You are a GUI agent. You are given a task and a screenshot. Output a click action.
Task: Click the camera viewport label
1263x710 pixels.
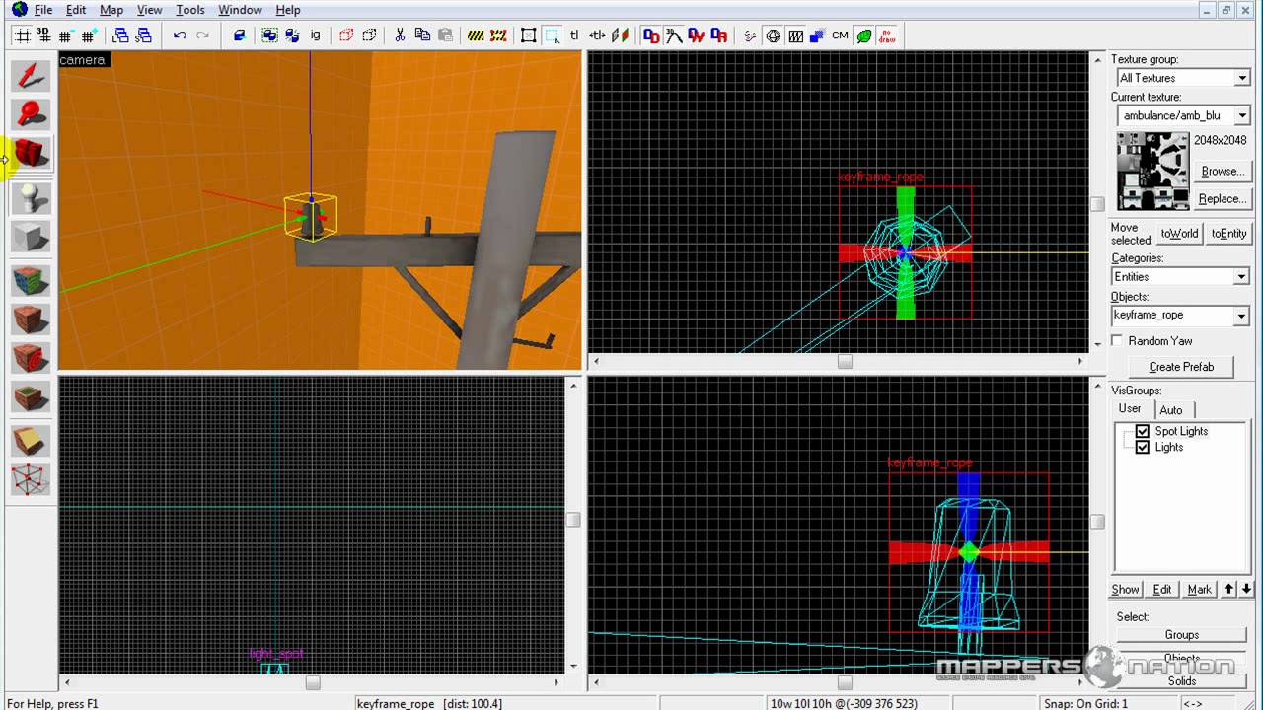pyautogui.click(x=82, y=60)
